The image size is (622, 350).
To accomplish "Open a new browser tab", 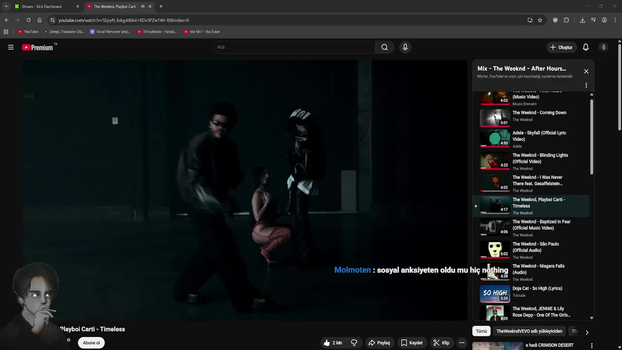I will click(x=161, y=6).
